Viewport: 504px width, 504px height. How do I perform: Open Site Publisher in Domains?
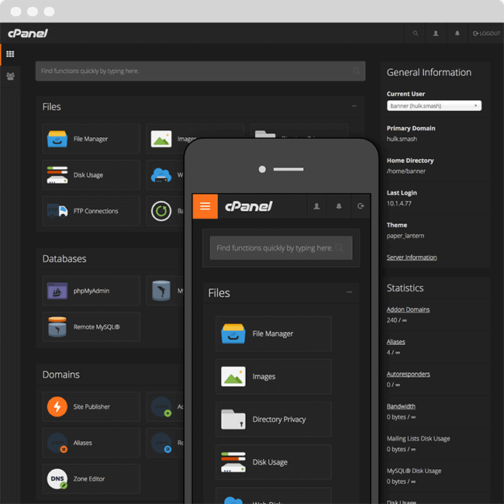(91, 406)
